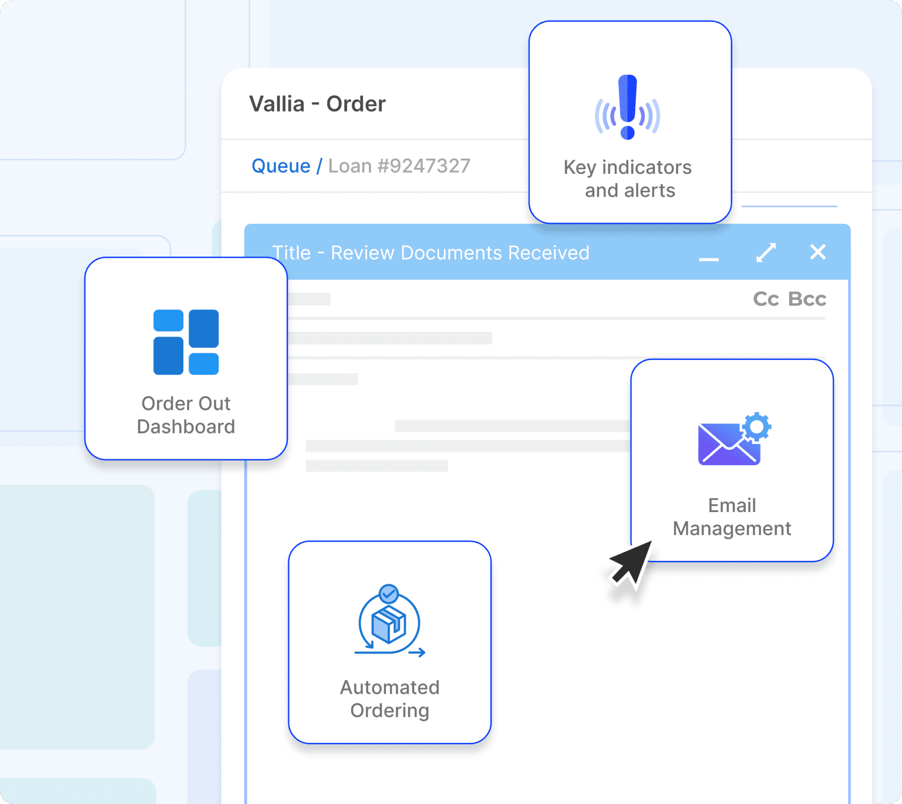Add Cc recipients to the email

point(766,299)
